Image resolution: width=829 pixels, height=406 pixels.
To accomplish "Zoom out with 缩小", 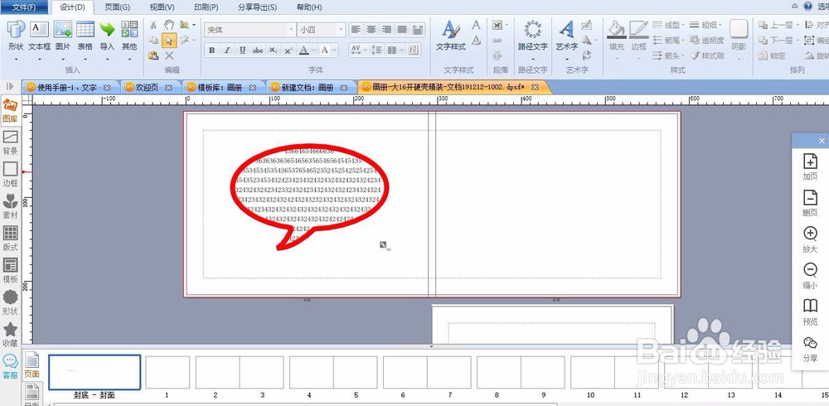I will click(810, 277).
